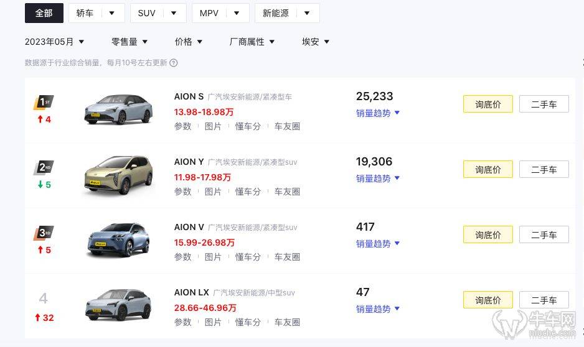Viewport: 584px width, 347px height.
Task: Open the 零售量 sort dropdown
Action: pos(130,42)
